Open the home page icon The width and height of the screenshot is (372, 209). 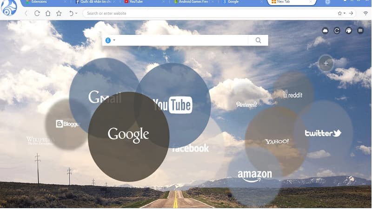pos(48,13)
